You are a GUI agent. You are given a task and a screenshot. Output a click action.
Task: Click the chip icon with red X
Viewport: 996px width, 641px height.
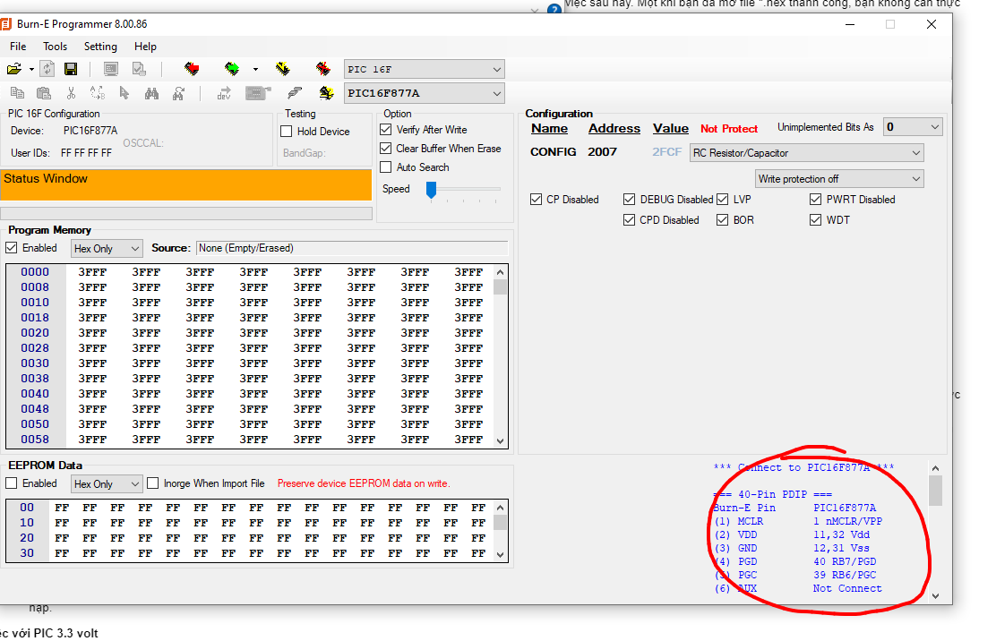click(323, 69)
